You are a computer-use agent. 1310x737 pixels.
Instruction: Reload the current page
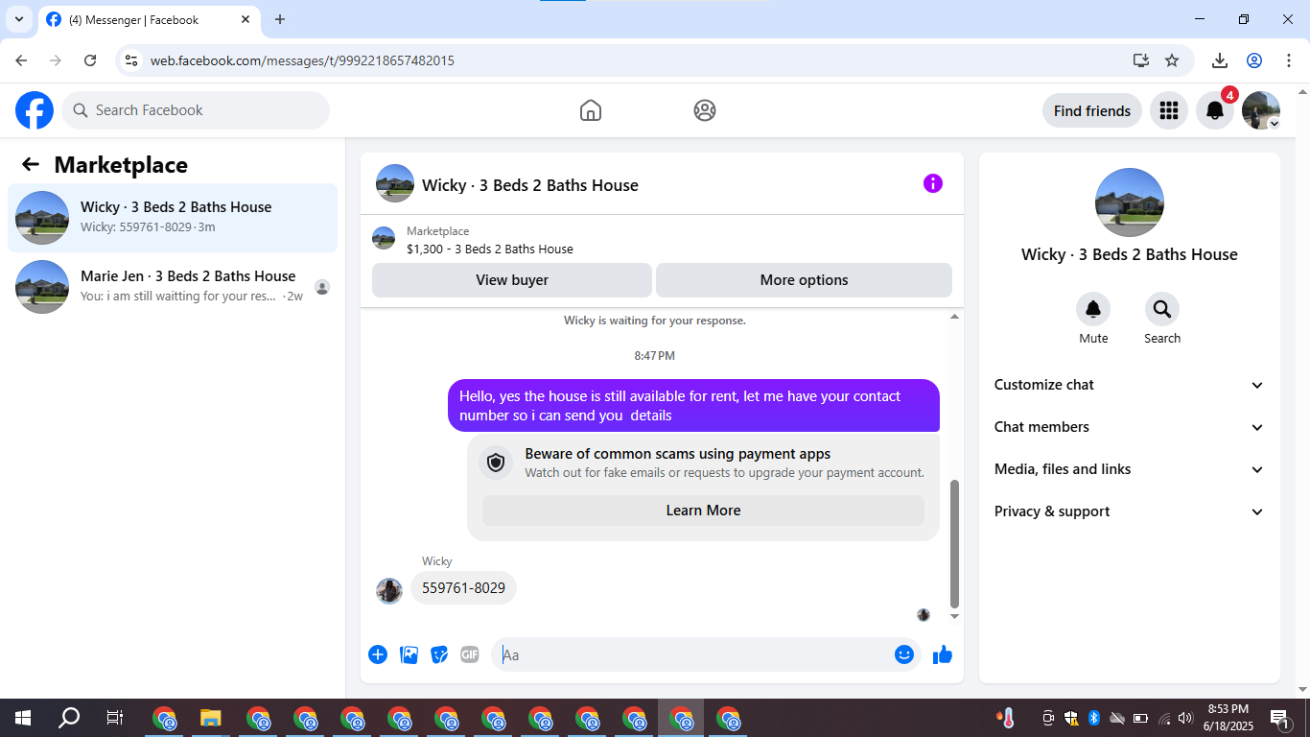click(90, 60)
